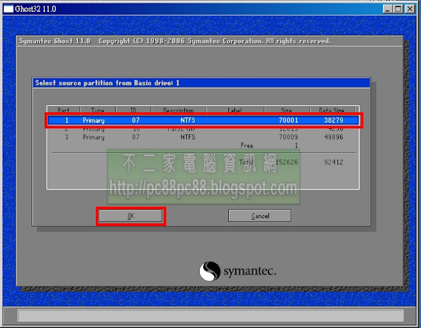This screenshot has width=421, height=328.
Task: Click the 'Select source partition' dialog title bar
Action: tap(201, 83)
